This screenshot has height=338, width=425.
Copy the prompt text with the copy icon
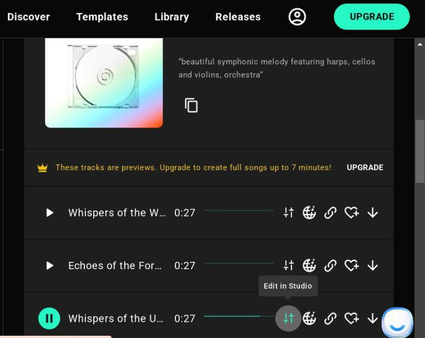coord(191,105)
